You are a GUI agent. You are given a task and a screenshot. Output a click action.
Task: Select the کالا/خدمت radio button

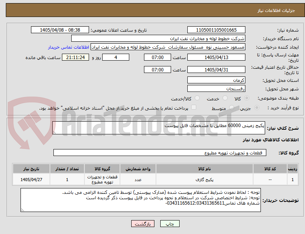coord(197,98)
